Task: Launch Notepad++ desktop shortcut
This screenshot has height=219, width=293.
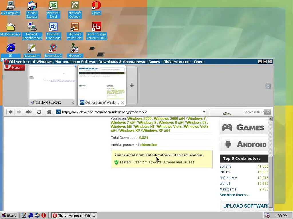Action: tap(32, 50)
